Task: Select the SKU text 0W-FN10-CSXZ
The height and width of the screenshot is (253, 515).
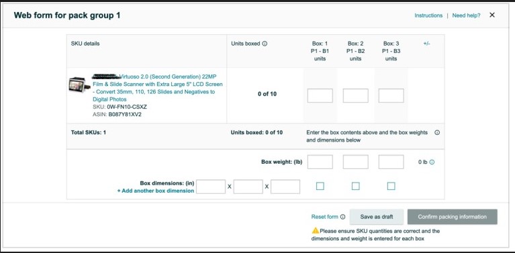Action: tap(127, 107)
